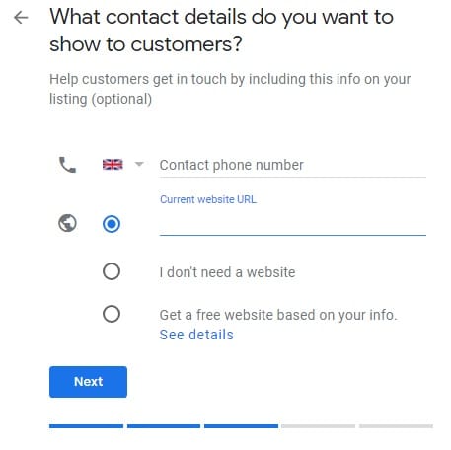Viewport: 451px width, 450px height.
Task: Click the phone handset icon
Action: (x=67, y=165)
